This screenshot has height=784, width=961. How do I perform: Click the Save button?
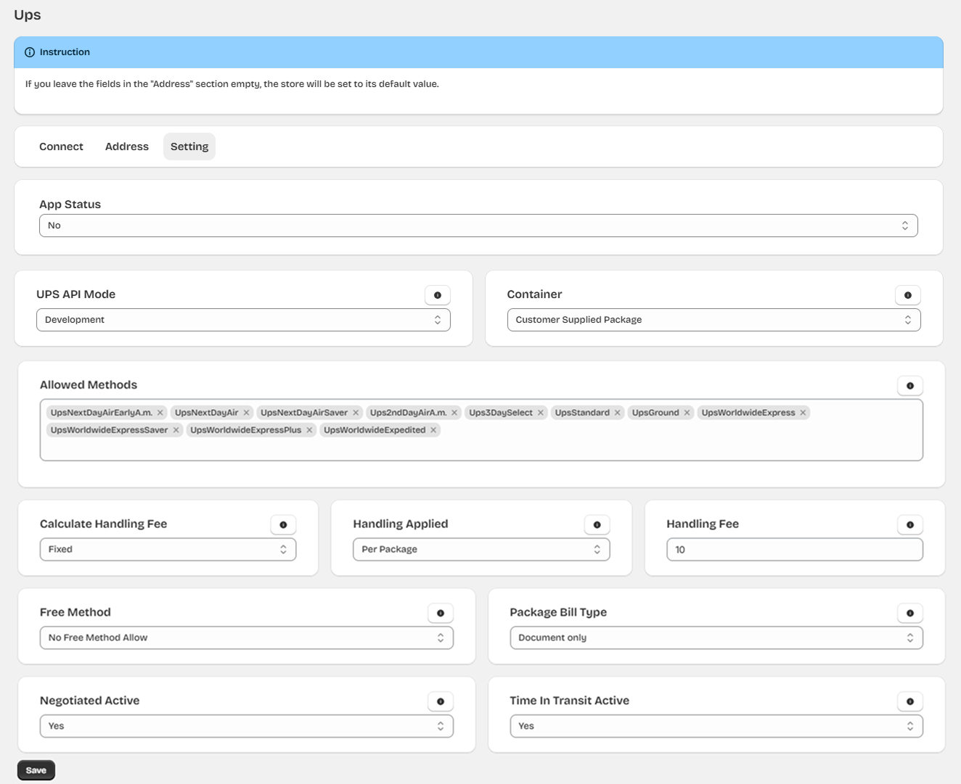pyautogui.click(x=36, y=770)
